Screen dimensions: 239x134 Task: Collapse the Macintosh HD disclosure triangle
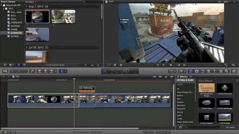[1, 5]
